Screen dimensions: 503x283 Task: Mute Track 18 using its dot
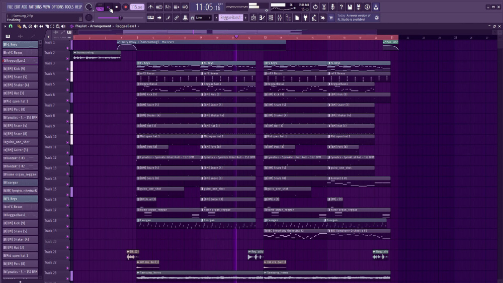click(67, 226)
